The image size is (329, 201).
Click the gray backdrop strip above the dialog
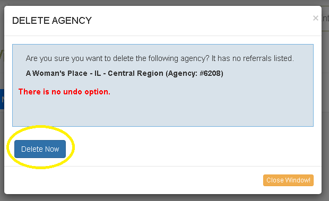[x=164, y=3]
